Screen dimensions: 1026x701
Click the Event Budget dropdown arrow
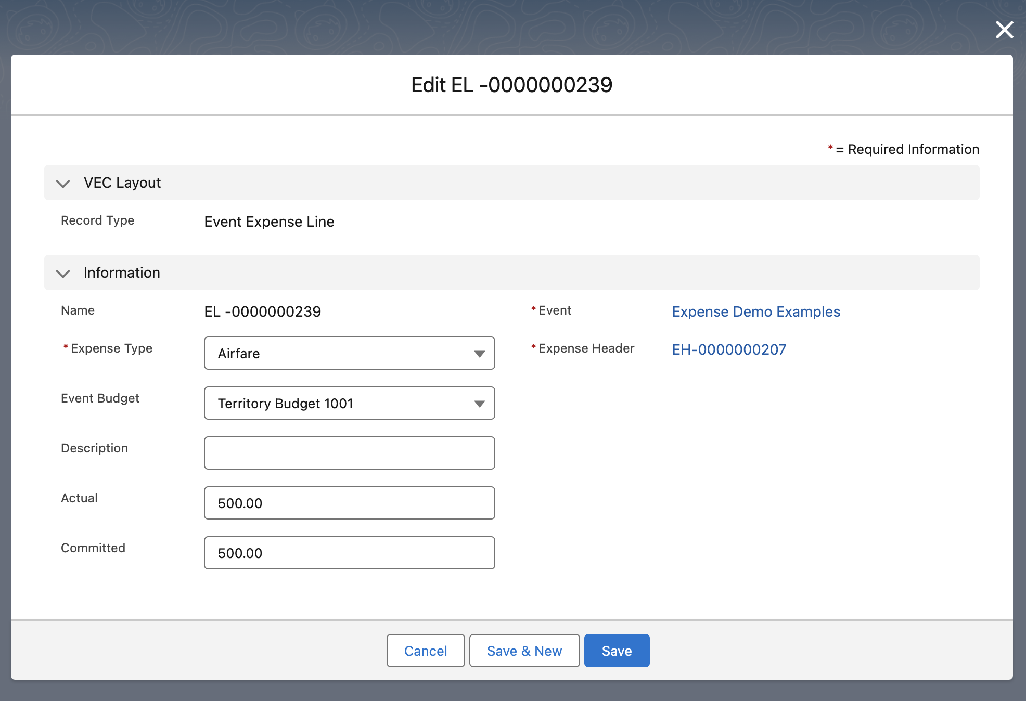pos(479,404)
